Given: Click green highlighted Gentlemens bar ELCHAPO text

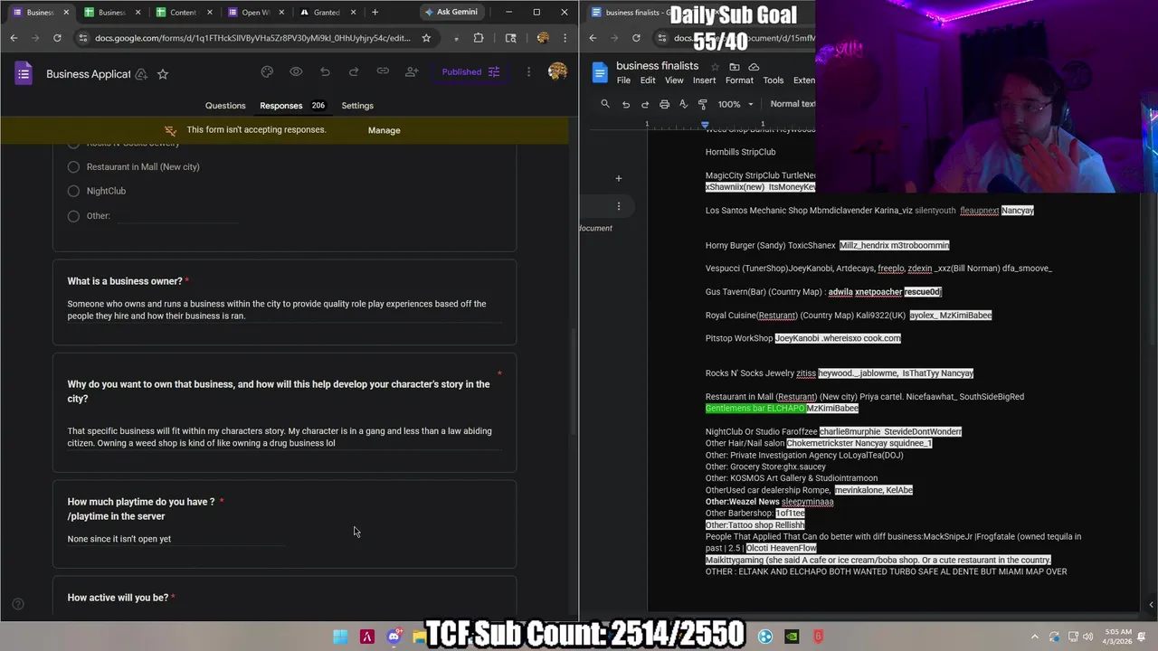Looking at the screenshot, I should click(x=755, y=409).
